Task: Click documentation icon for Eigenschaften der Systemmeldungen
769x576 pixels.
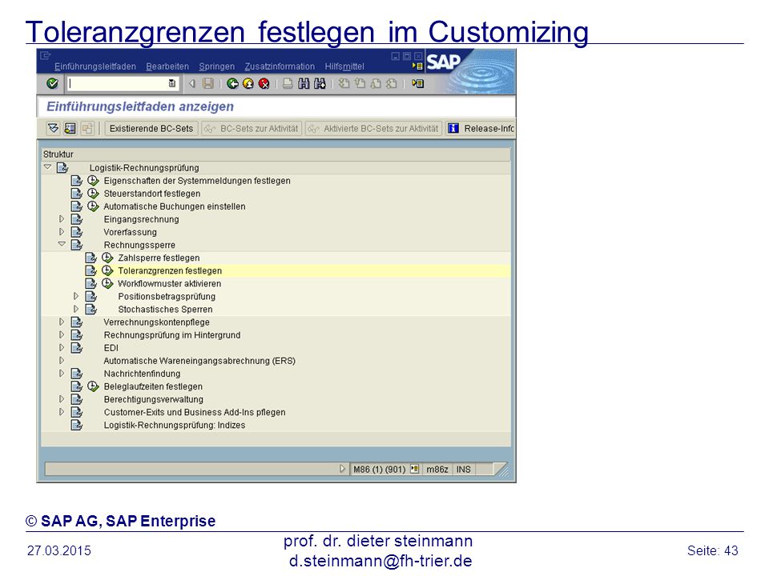Action: pos(77,181)
